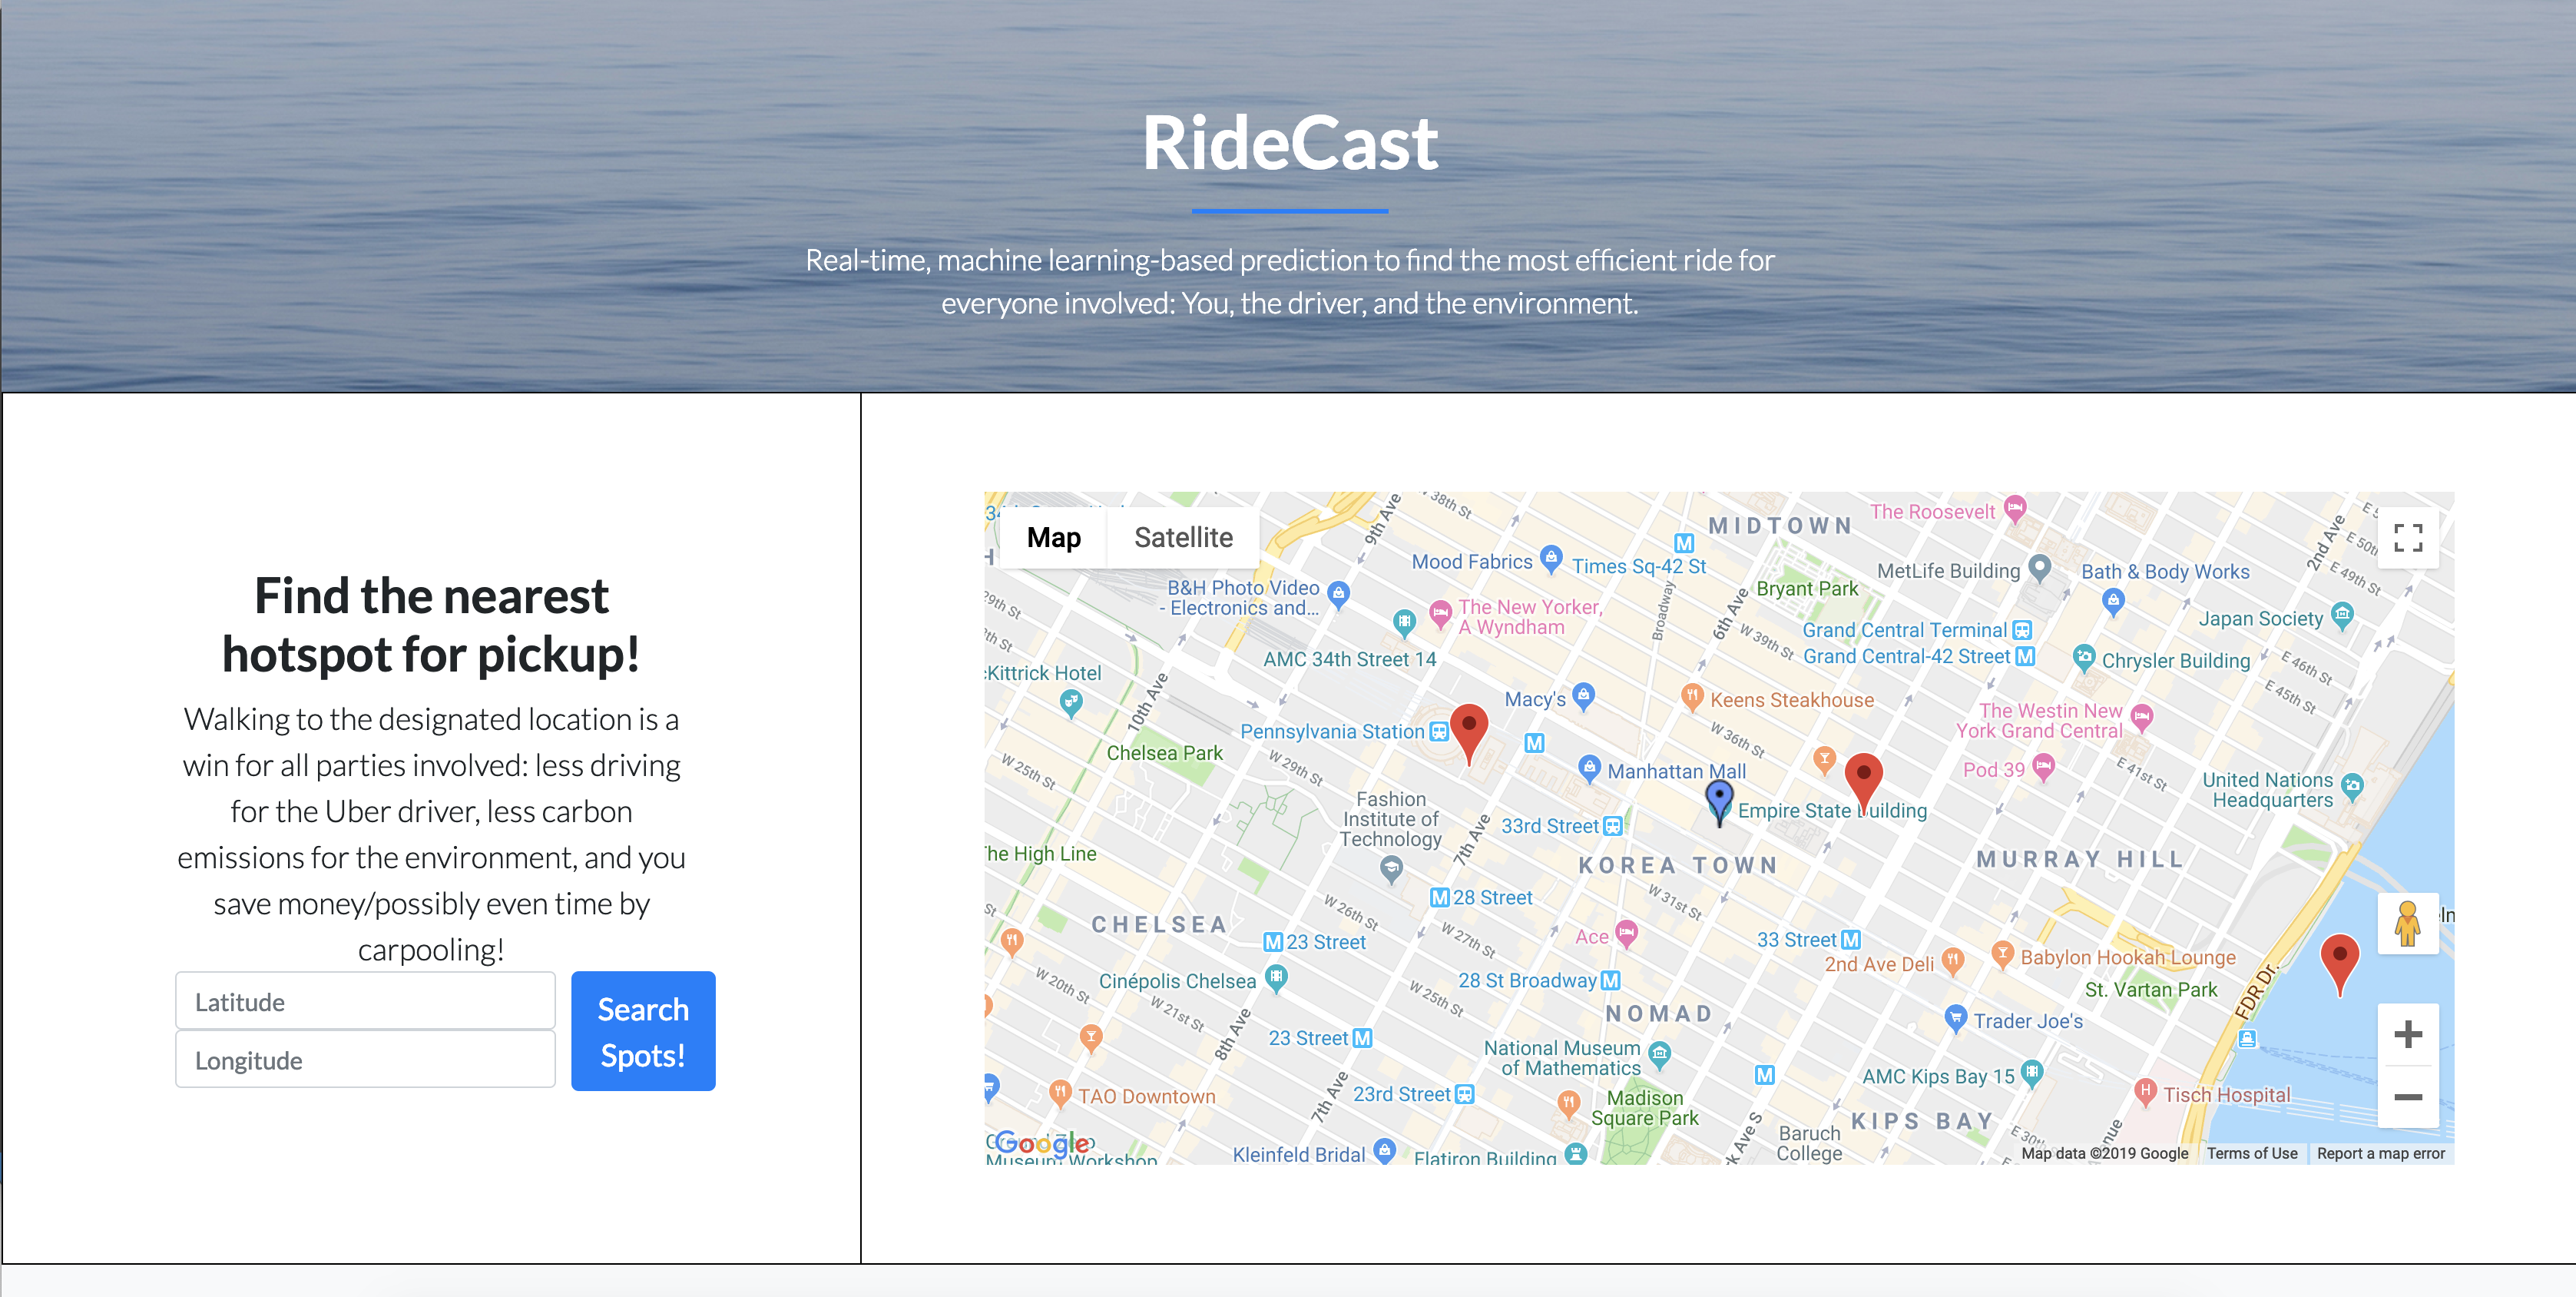Toggle fullscreen view of the map
This screenshot has height=1297, width=2576.
point(2407,539)
